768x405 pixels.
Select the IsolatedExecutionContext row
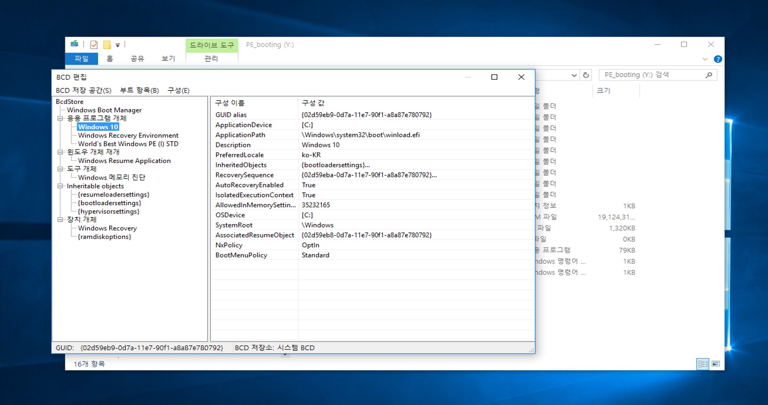point(372,195)
